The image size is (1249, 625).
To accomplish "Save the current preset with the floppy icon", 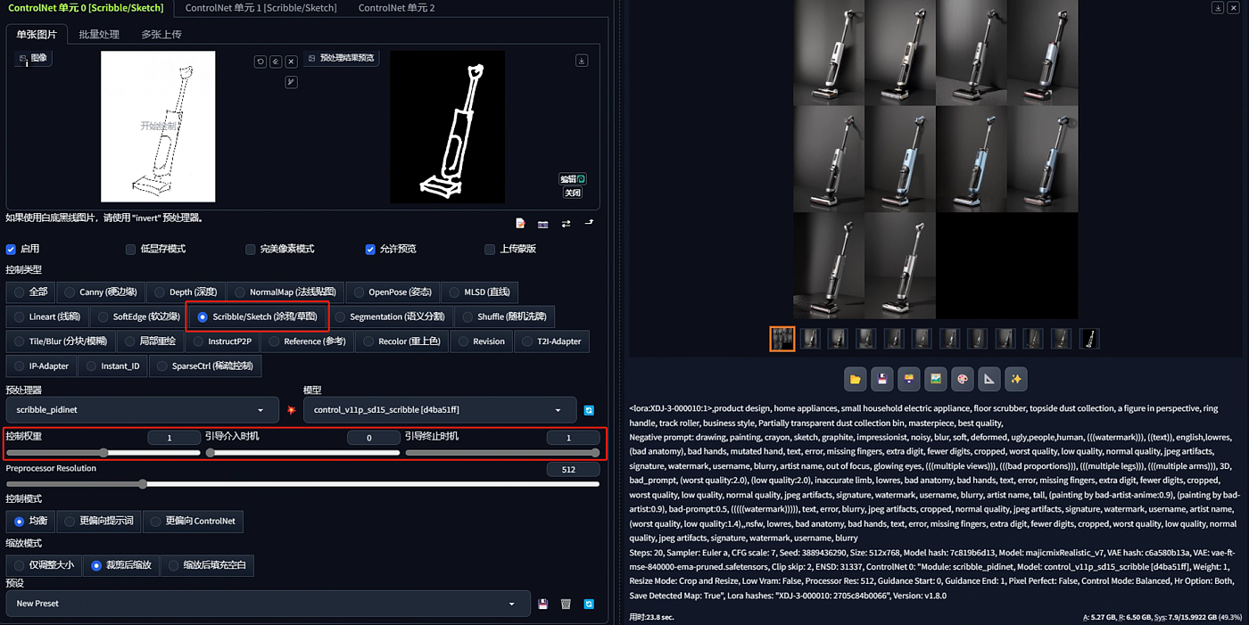I will (542, 604).
